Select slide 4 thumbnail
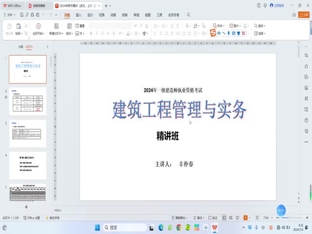 28,166
